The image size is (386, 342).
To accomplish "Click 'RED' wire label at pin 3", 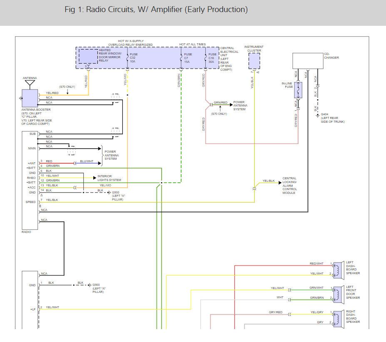I will pos(49,161).
